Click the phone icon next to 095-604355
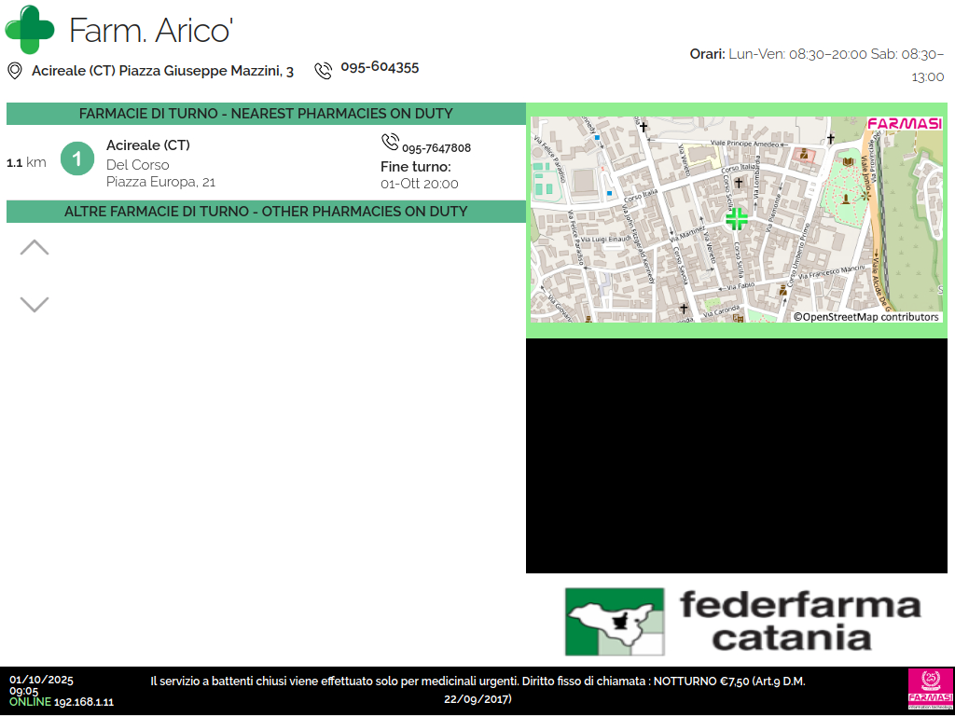Image resolution: width=955 pixels, height=716 pixels. point(323,71)
